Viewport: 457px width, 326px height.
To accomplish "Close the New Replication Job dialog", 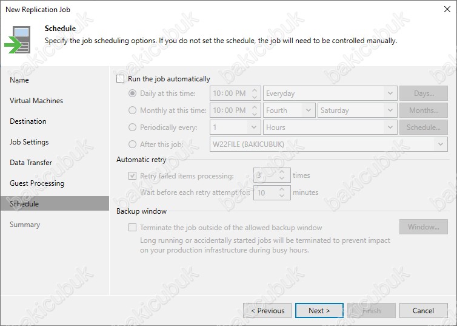I will tap(447, 9).
